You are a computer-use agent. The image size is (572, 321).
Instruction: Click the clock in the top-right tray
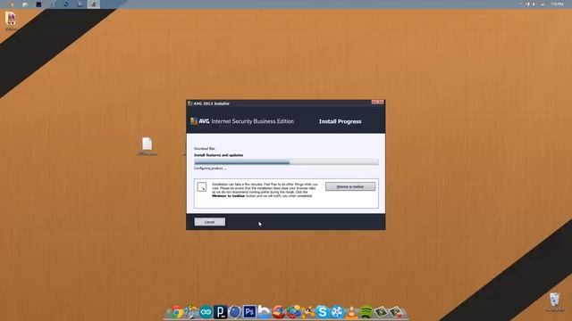pyautogui.click(x=557, y=4)
